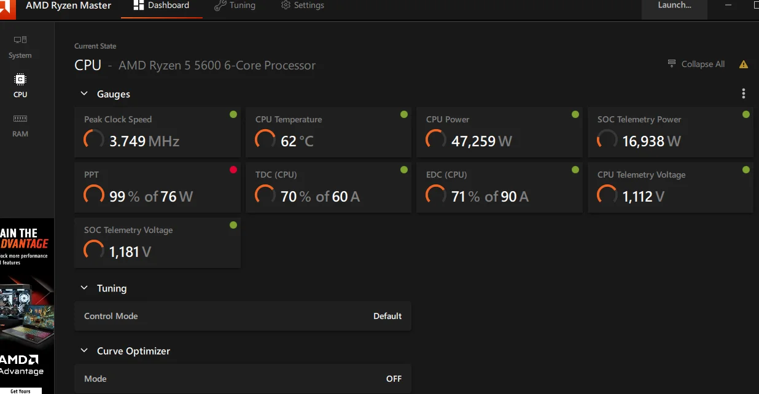Click the TDC (CPU) gauge dial
Image resolution: width=759 pixels, height=394 pixels.
pos(265,195)
